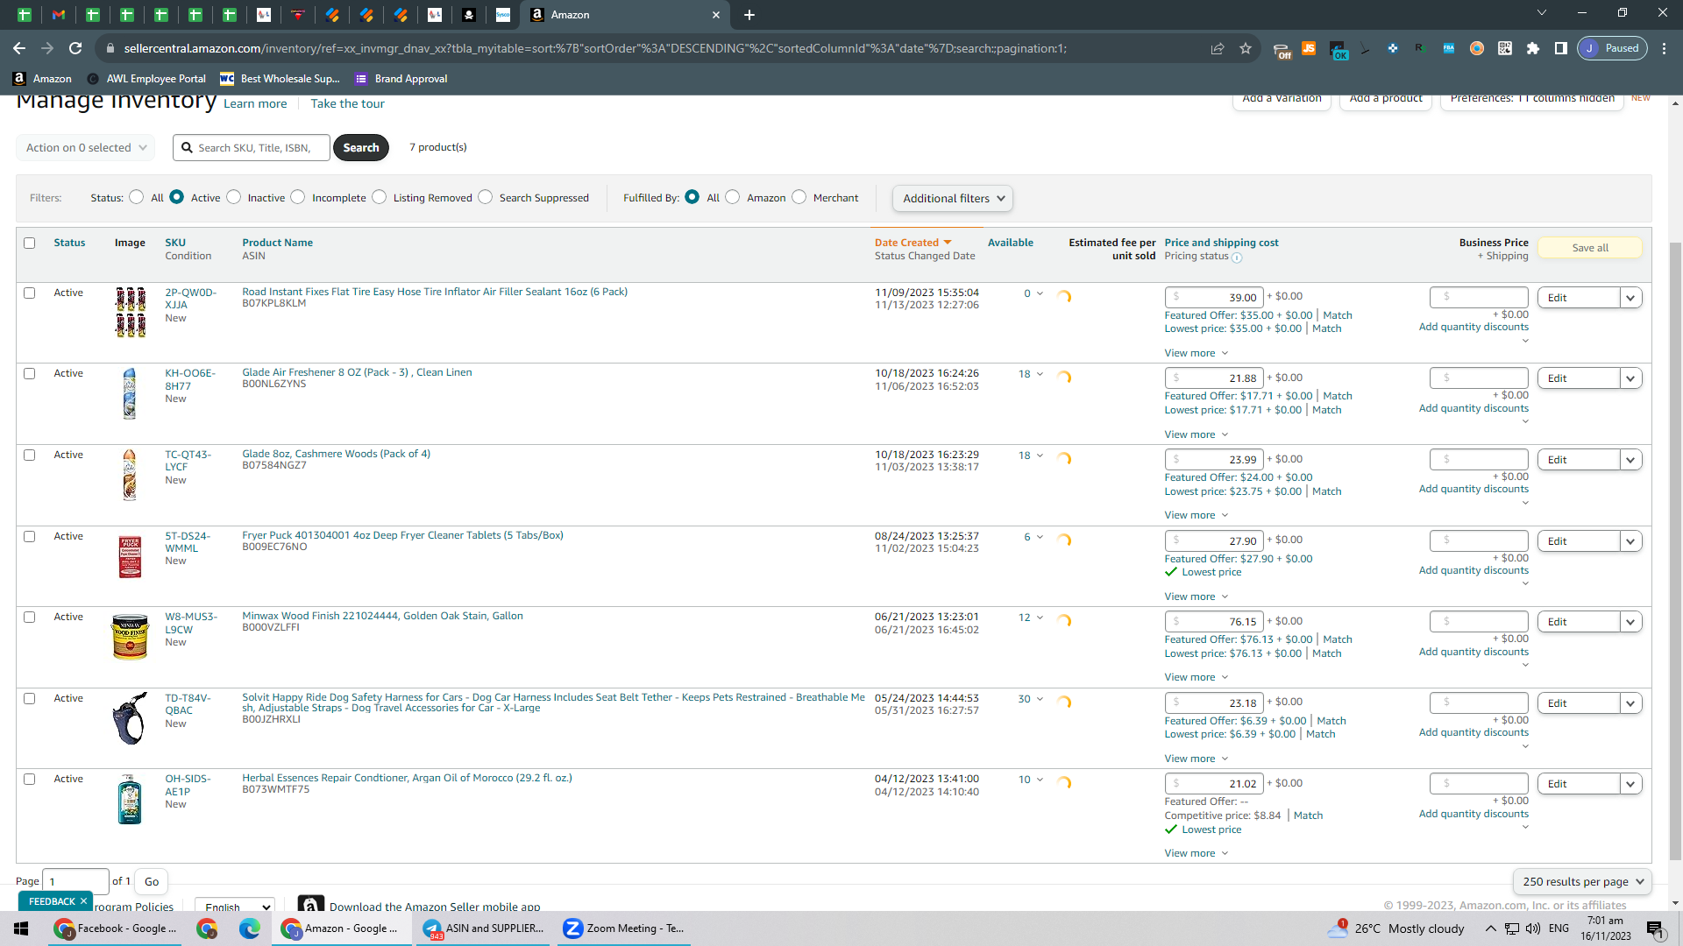This screenshot has width=1683, height=946.
Task: Open the Chrome extensions puzzle menu
Action: (x=1533, y=48)
